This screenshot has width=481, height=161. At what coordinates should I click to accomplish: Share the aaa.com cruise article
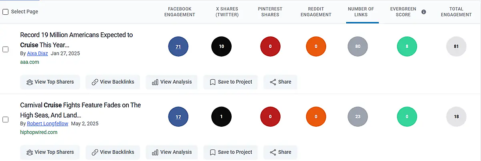pos(280,82)
